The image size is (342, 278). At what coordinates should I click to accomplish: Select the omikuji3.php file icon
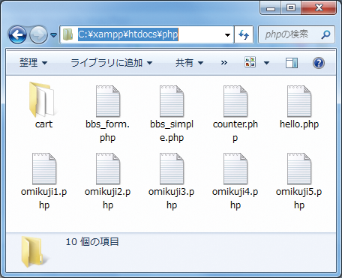(172, 169)
